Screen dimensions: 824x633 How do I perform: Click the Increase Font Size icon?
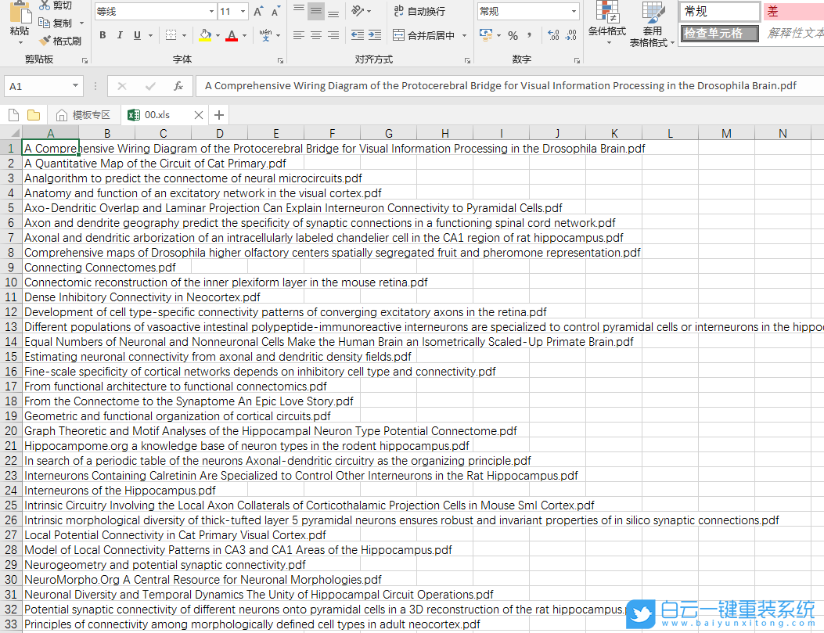point(257,12)
